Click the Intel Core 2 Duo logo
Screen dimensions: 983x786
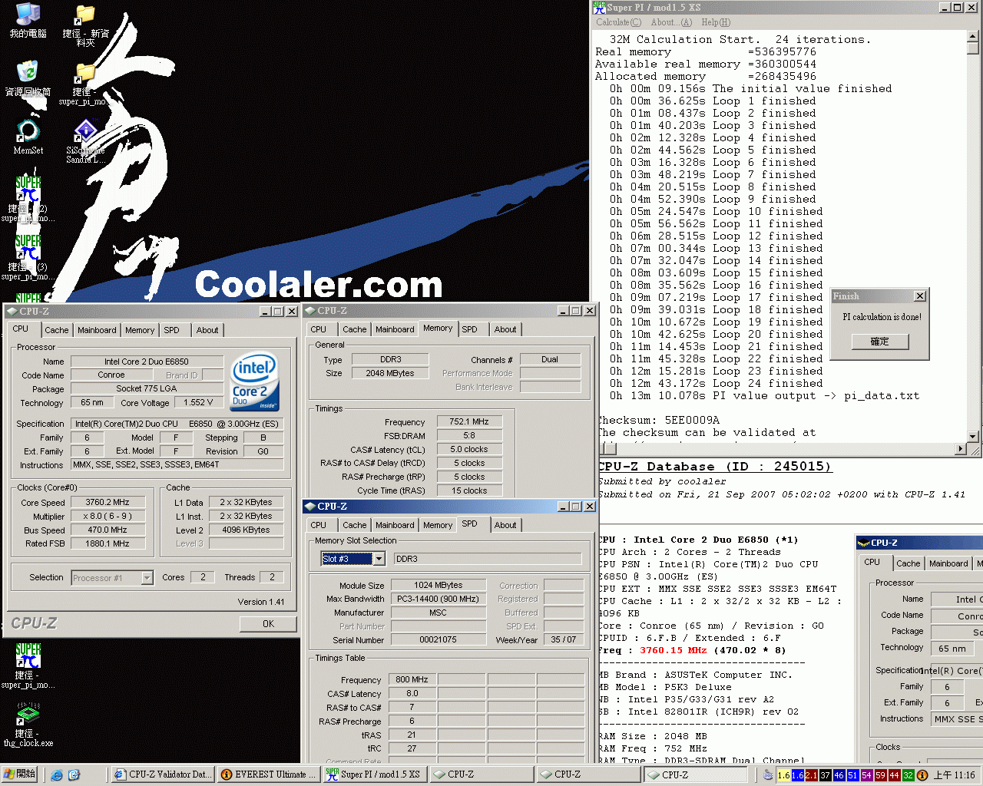click(255, 382)
